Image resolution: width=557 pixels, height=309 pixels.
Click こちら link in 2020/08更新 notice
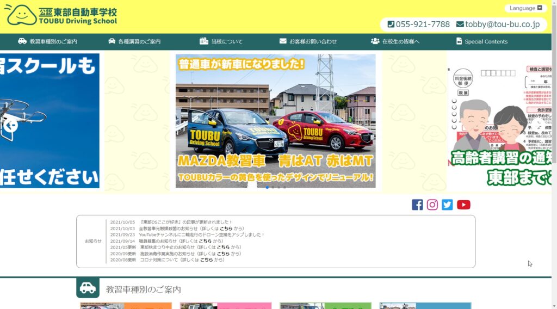(206, 260)
